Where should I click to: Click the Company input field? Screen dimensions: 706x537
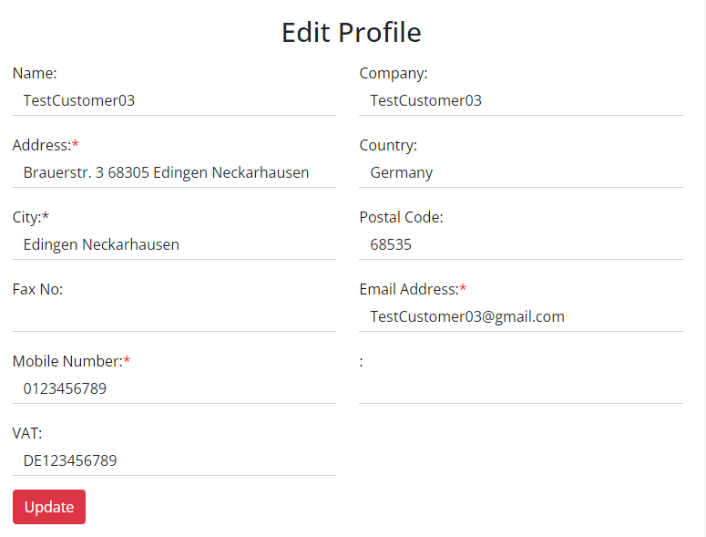click(520, 100)
